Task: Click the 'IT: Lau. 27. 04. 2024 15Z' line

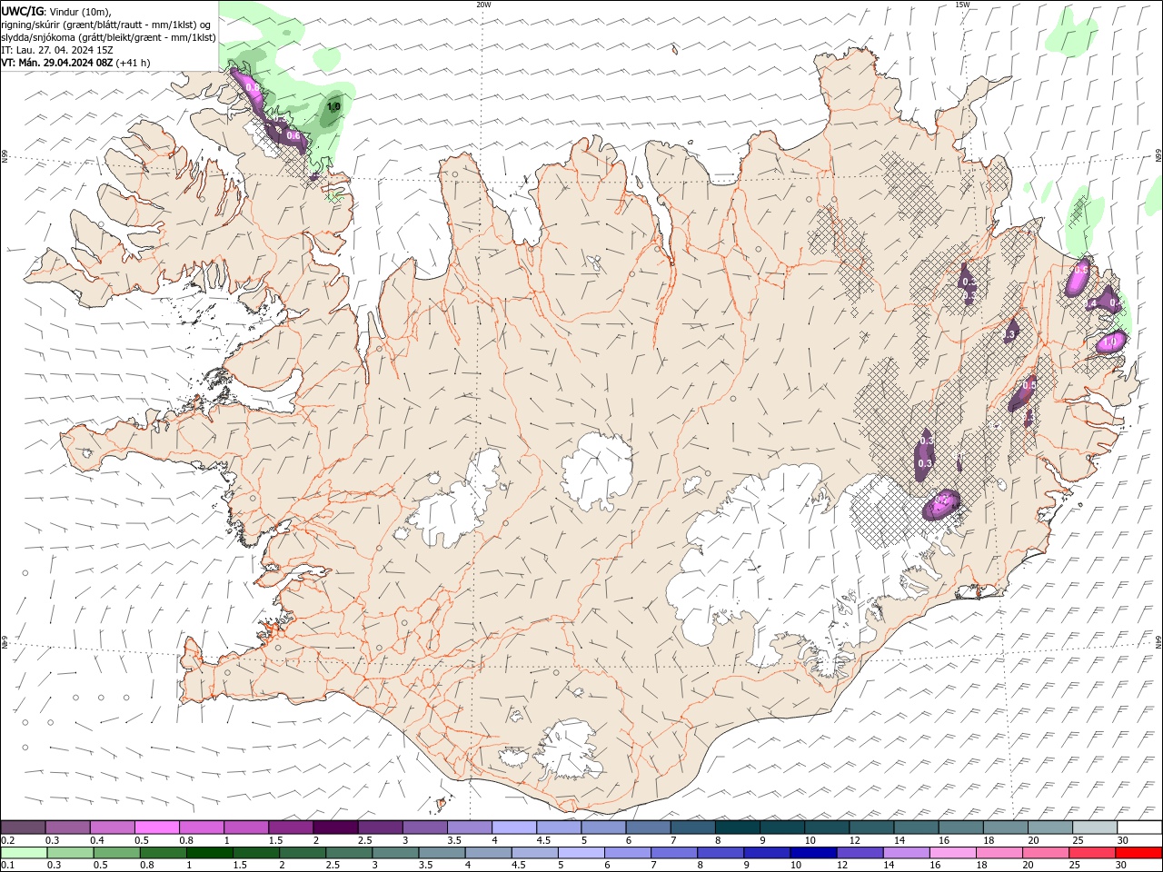Action: (56, 50)
